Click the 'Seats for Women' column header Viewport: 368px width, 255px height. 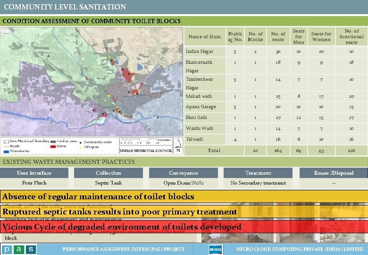321,37
